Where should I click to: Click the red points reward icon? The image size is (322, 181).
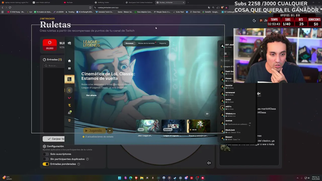50,45
